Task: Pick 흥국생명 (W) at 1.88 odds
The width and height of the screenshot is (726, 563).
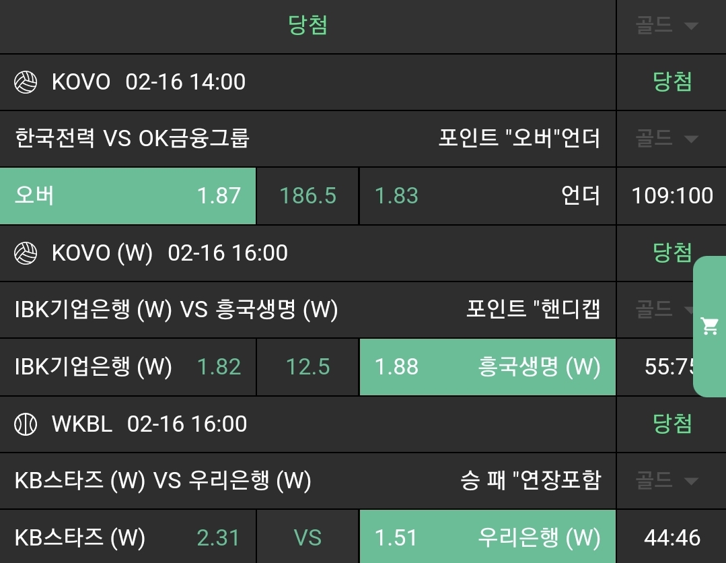Action: tap(487, 367)
